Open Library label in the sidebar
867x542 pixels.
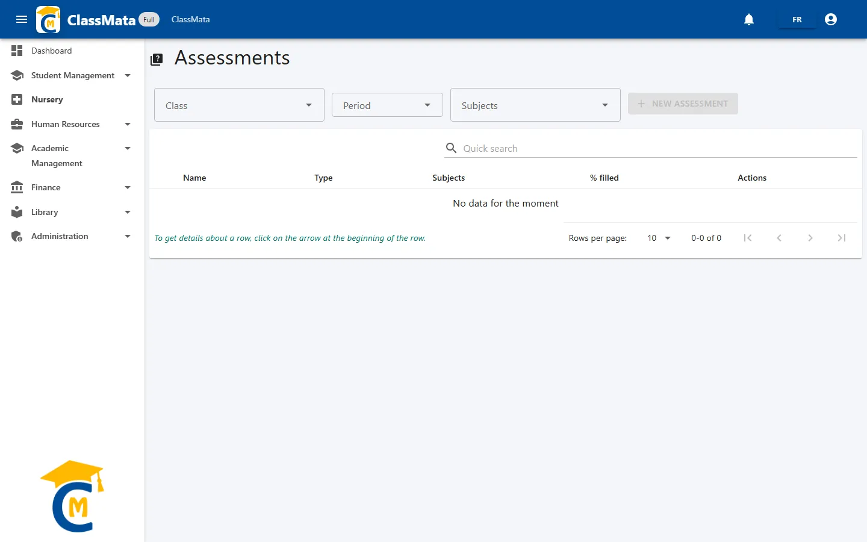click(x=45, y=212)
